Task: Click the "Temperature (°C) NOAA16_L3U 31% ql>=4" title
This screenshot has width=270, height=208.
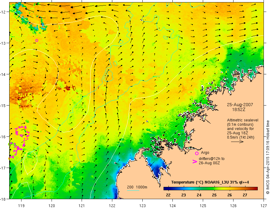Action: tap(210, 182)
